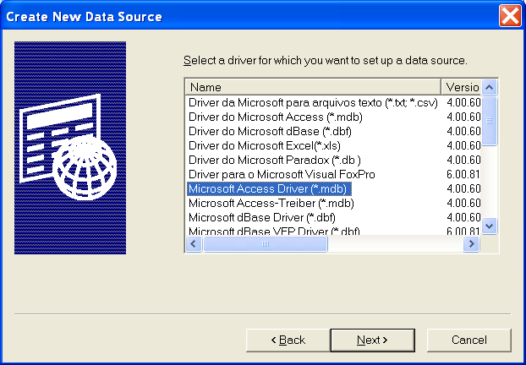Screen dimensions: 526x365
Task: Click the horizontal scrollbar's right arrow
Action: (x=471, y=243)
